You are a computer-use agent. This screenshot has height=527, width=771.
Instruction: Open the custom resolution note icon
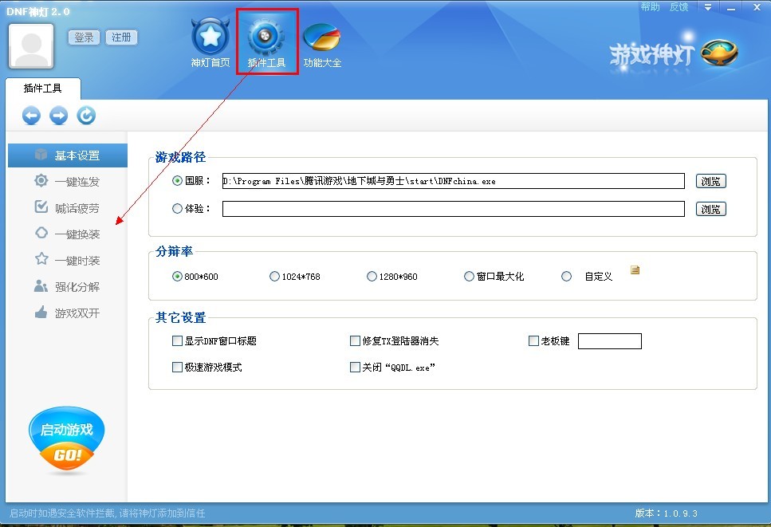tap(635, 270)
